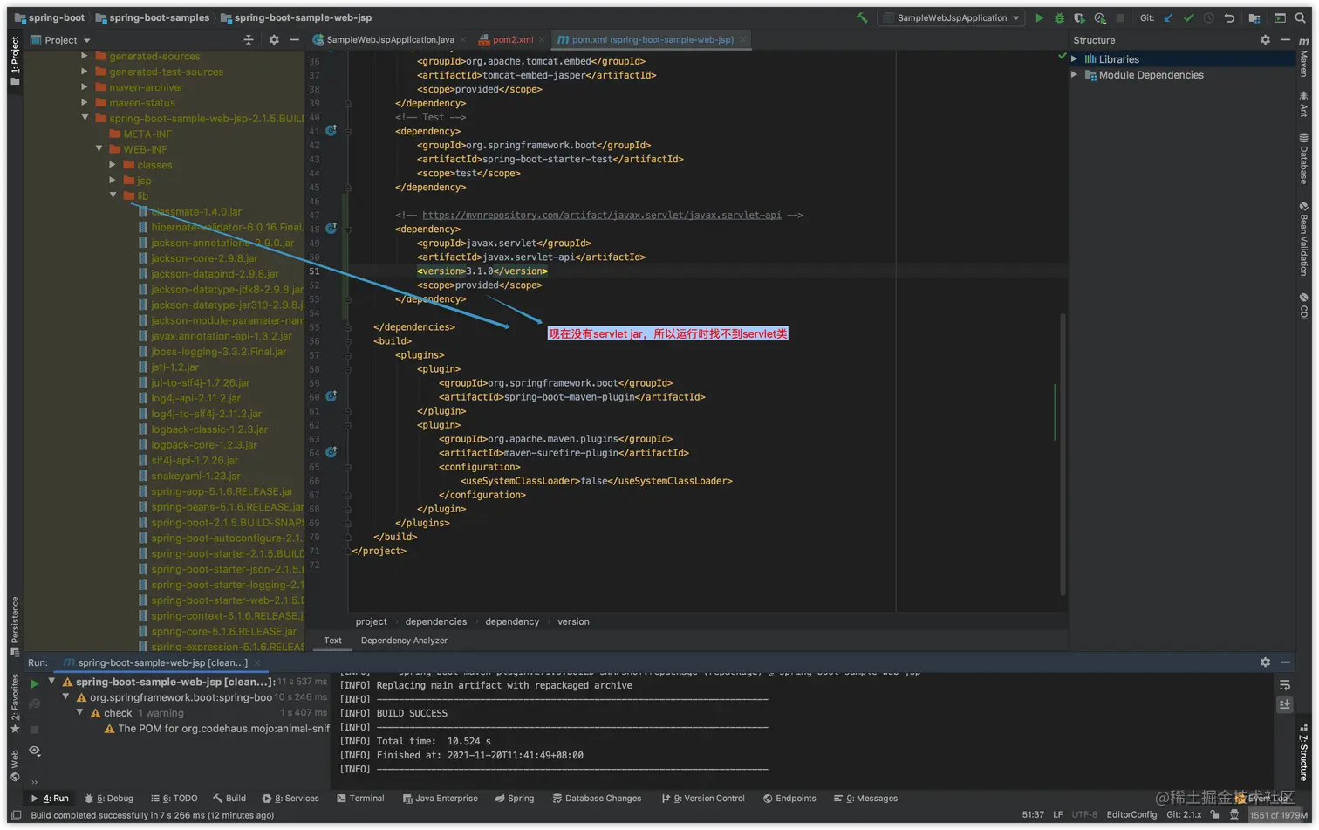Image resolution: width=1319 pixels, height=830 pixels.
Task: Open the SampleWebJspApplication run configuration dropdown
Action: (951, 17)
